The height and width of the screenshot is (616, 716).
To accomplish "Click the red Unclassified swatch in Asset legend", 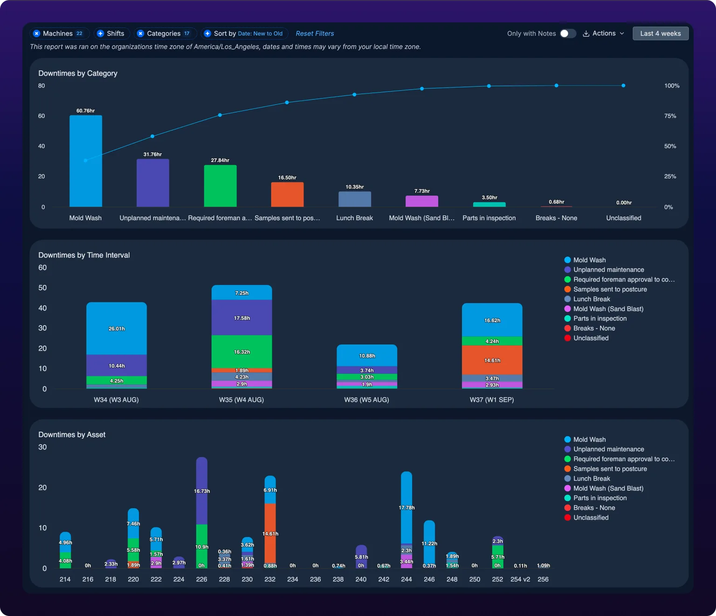I will pos(567,518).
